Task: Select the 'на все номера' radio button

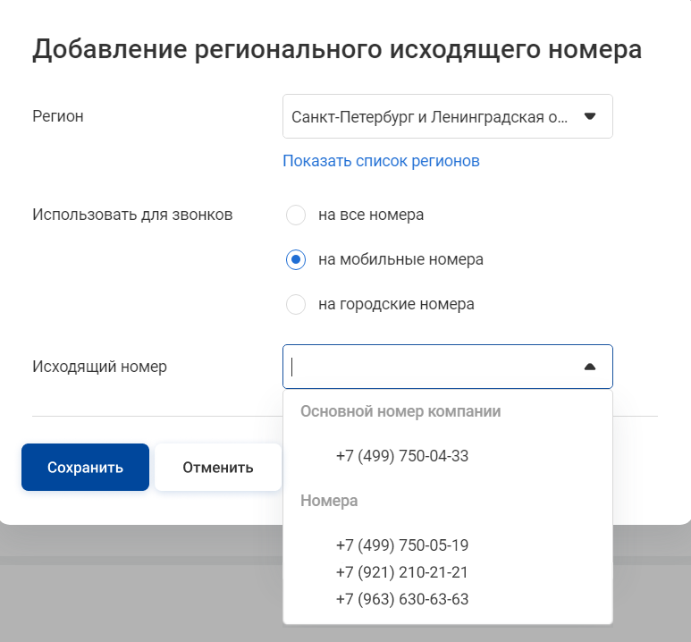Action: point(296,215)
